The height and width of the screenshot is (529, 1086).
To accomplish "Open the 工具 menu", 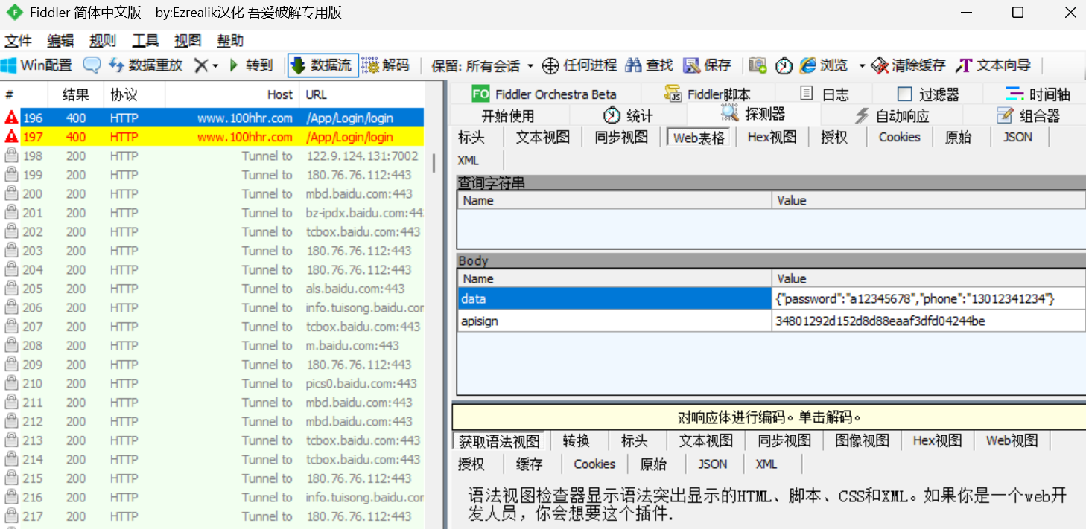I will (145, 41).
